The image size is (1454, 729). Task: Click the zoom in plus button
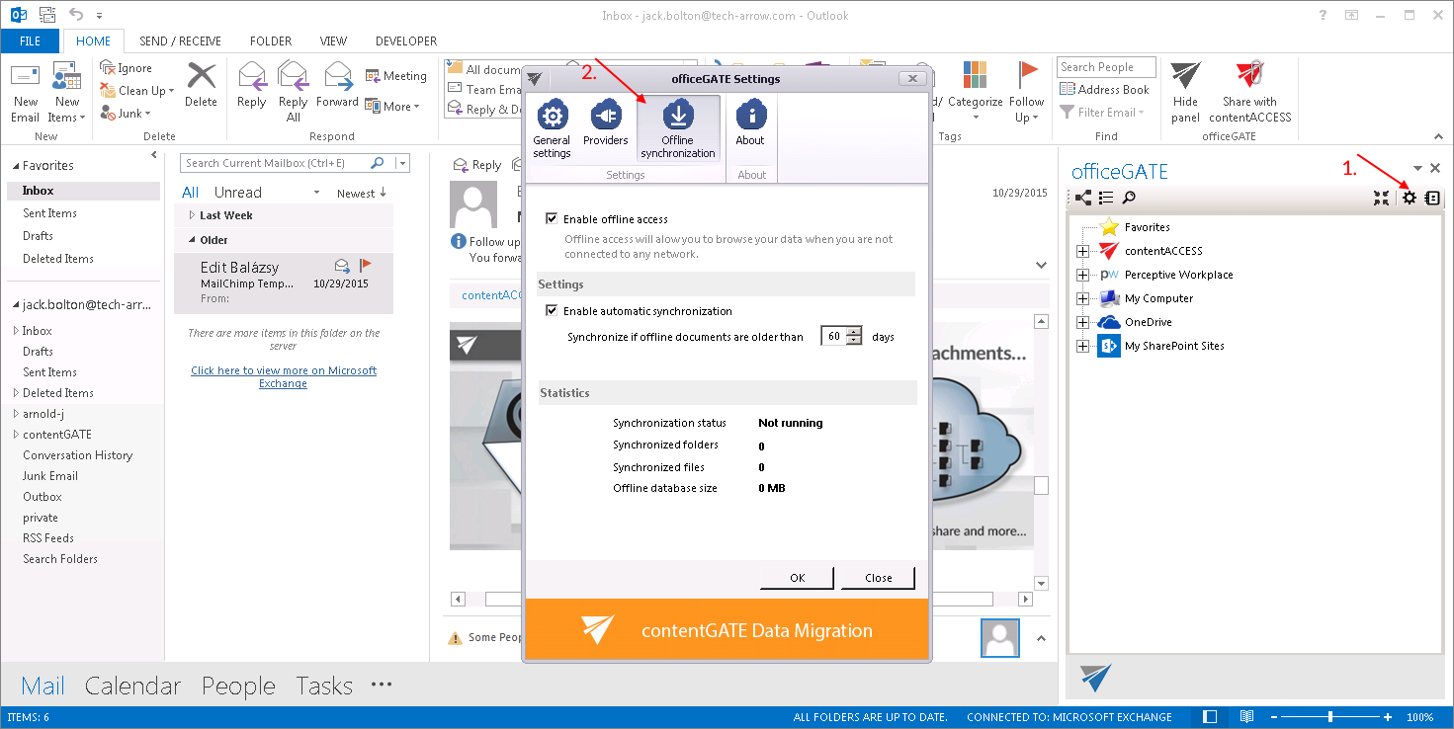tap(1388, 717)
